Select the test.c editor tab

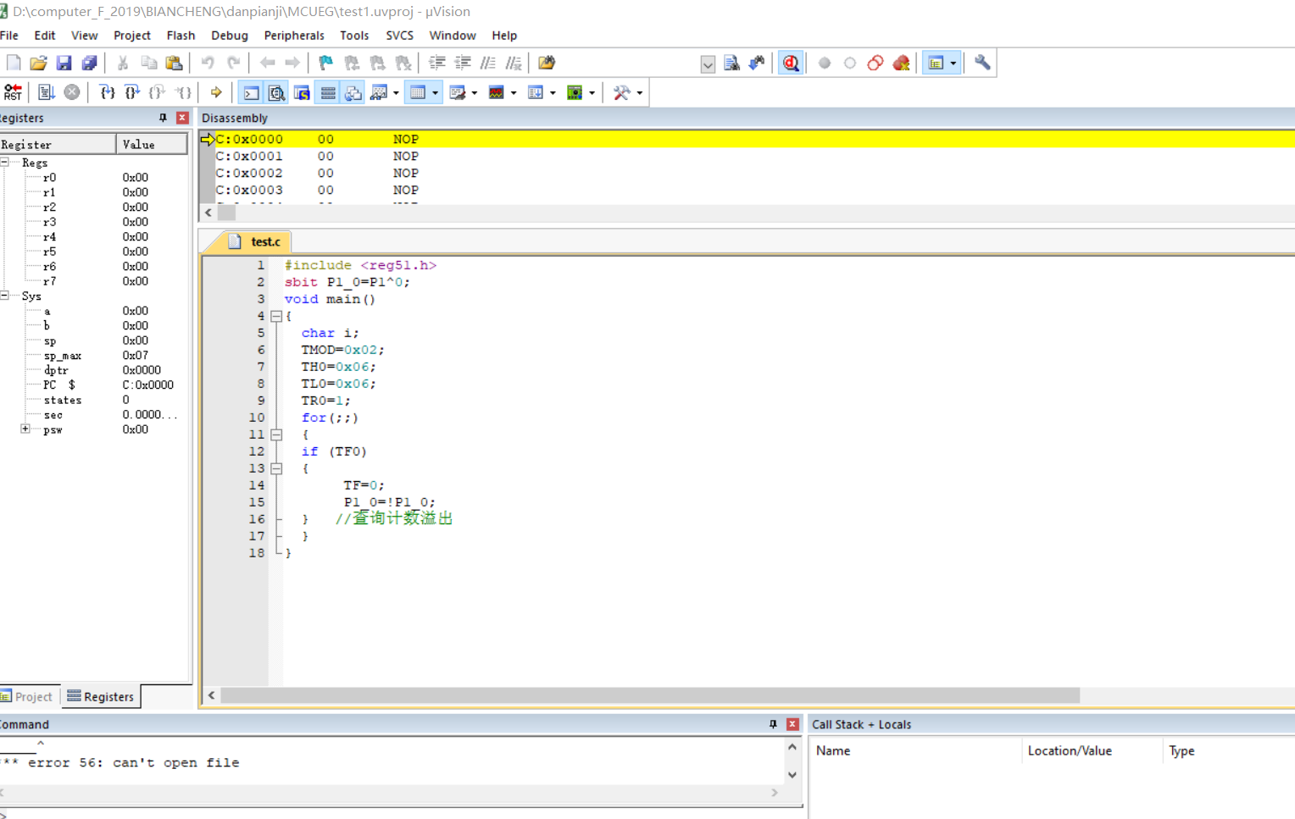[x=264, y=242]
